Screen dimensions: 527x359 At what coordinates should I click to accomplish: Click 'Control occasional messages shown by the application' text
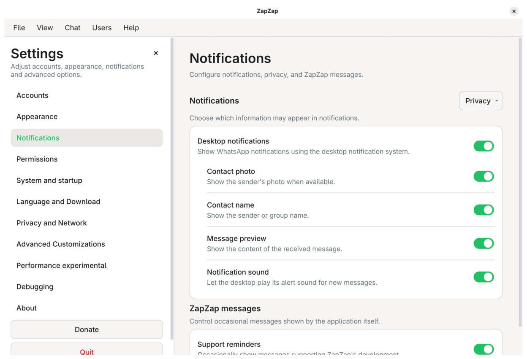tap(285, 321)
